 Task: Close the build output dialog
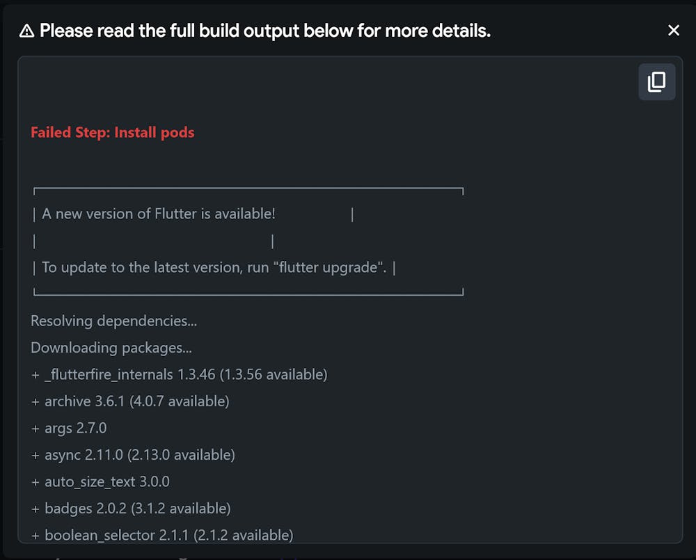[673, 31]
